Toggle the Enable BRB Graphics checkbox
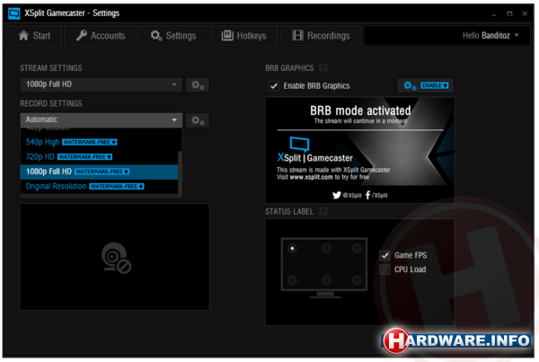Viewport: 539px width, 362px height. tap(274, 86)
